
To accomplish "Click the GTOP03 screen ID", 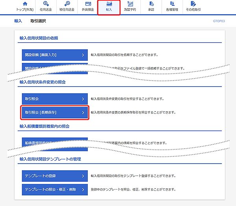I will pos(219,21).
